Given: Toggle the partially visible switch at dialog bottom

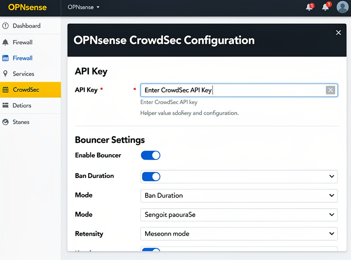Looking at the screenshot, I should [x=151, y=249].
